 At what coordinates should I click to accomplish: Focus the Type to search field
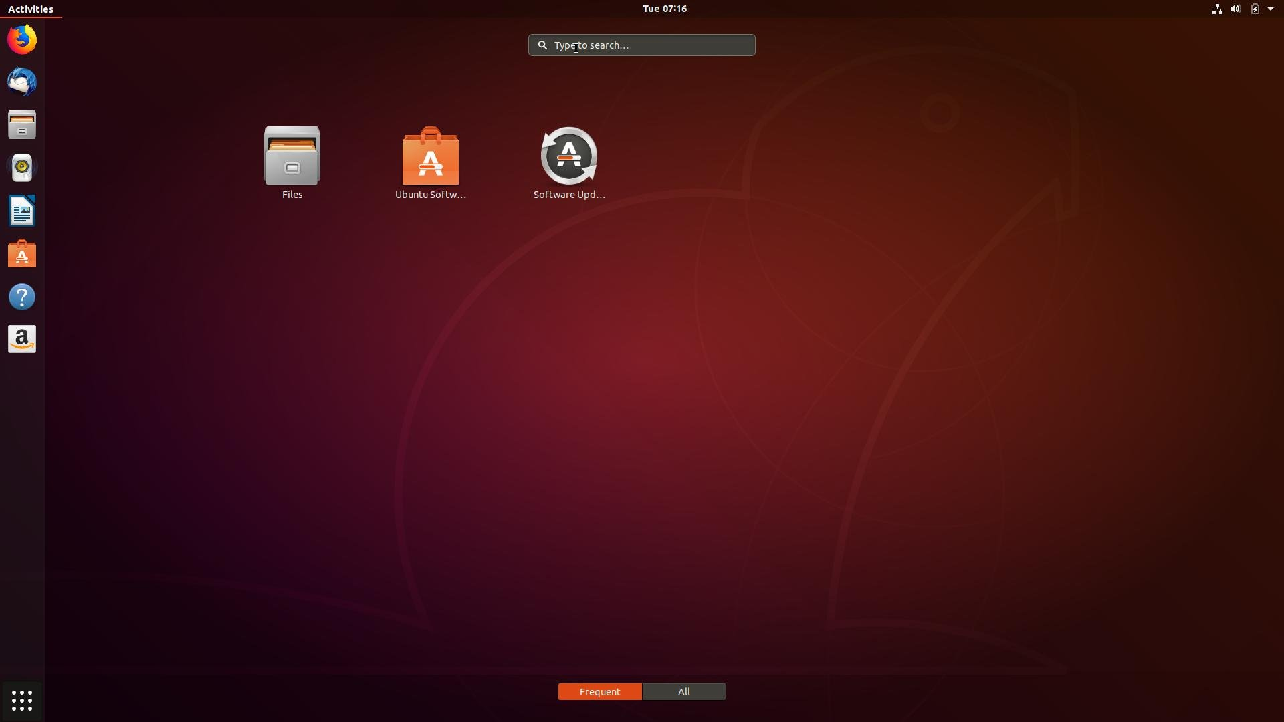tap(642, 45)
